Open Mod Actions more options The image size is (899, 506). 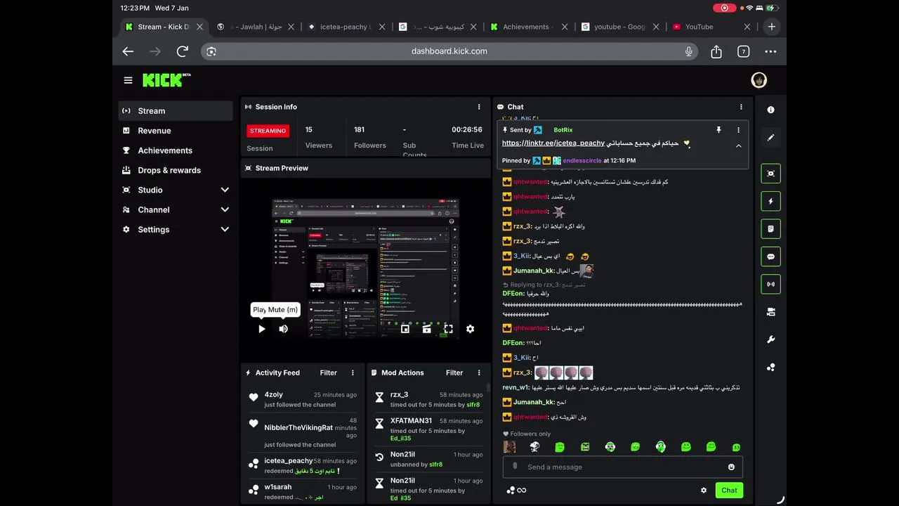click(x=479, y=372)
